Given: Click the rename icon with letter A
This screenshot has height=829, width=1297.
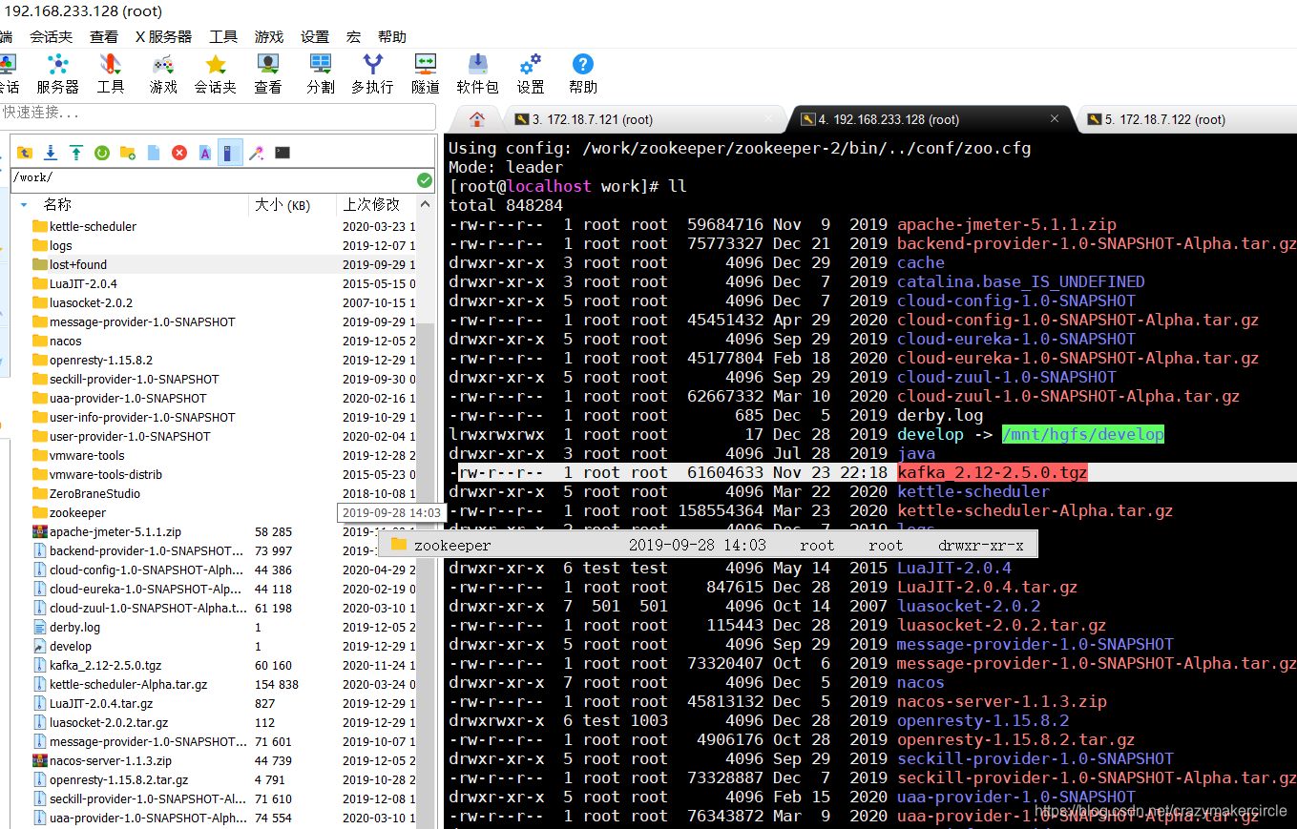Looking at the screenshot, I should click(x=205, y=153).
